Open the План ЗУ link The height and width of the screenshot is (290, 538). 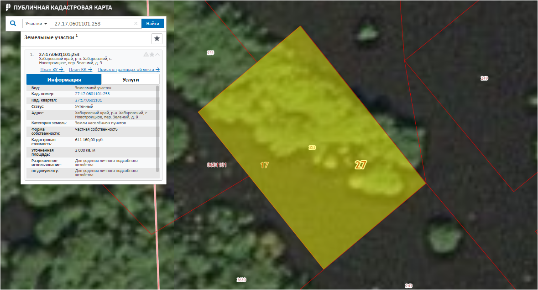pyautogui.click(x=52, y=70)
